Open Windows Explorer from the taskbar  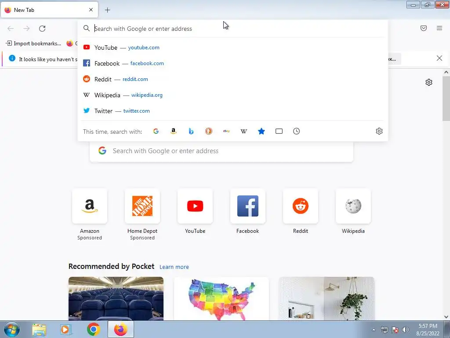[x=39, y=329]
